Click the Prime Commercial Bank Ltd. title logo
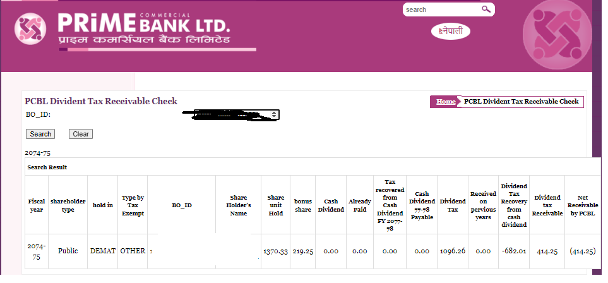 point(145,30)
